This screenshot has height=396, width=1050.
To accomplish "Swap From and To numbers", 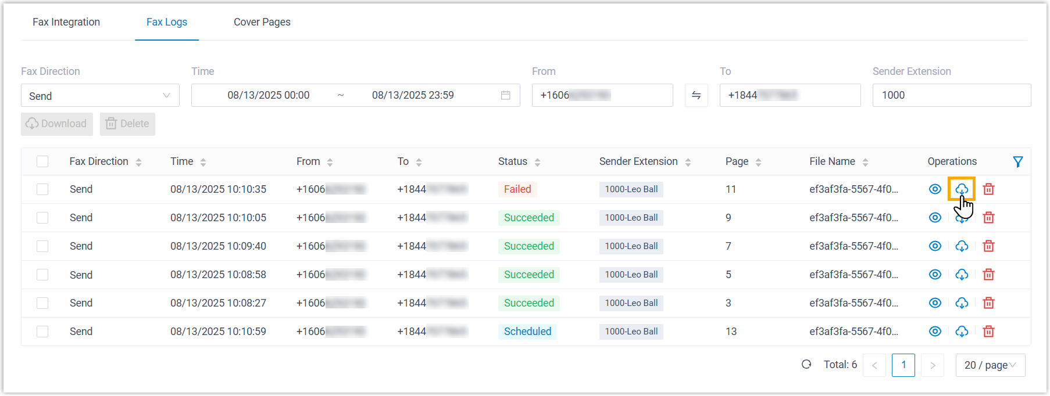I will point(696,95).
